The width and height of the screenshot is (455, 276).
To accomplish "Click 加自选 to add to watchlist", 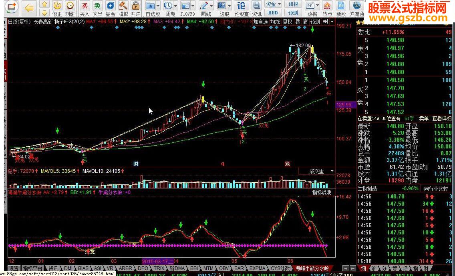I will (x=261, y=22).
